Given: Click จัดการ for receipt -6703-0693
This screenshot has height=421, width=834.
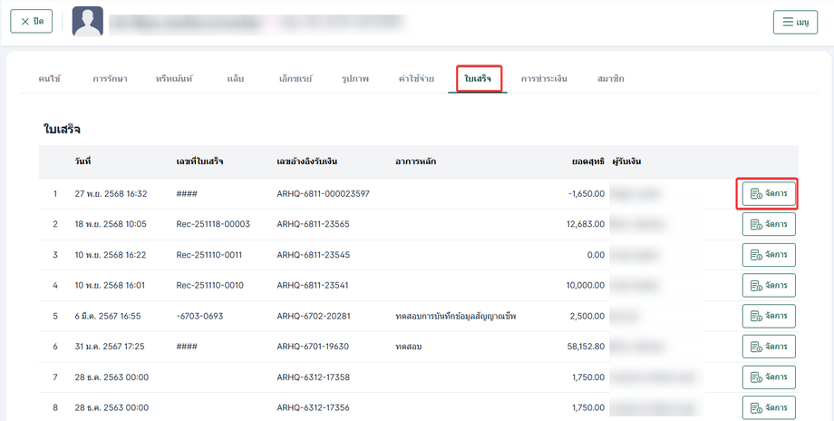Looking at the screenshot, I should (769, 316).
